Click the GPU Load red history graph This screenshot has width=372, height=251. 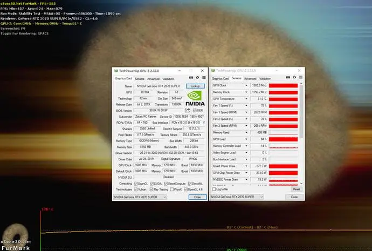283,139
